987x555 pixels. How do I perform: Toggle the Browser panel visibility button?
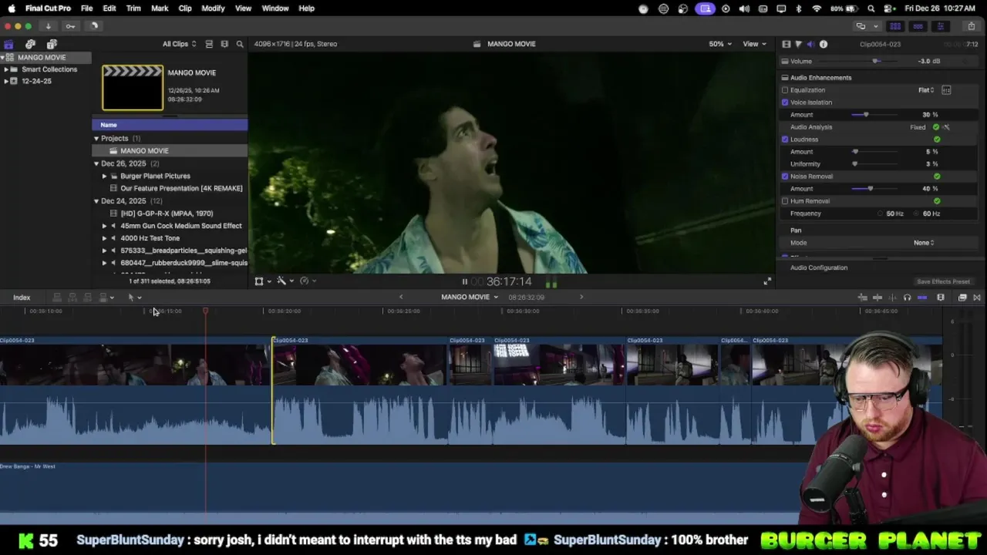click(x=895, y=26)
